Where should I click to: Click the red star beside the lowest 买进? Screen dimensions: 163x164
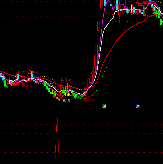pyautogui.click(x=85, y=95)
